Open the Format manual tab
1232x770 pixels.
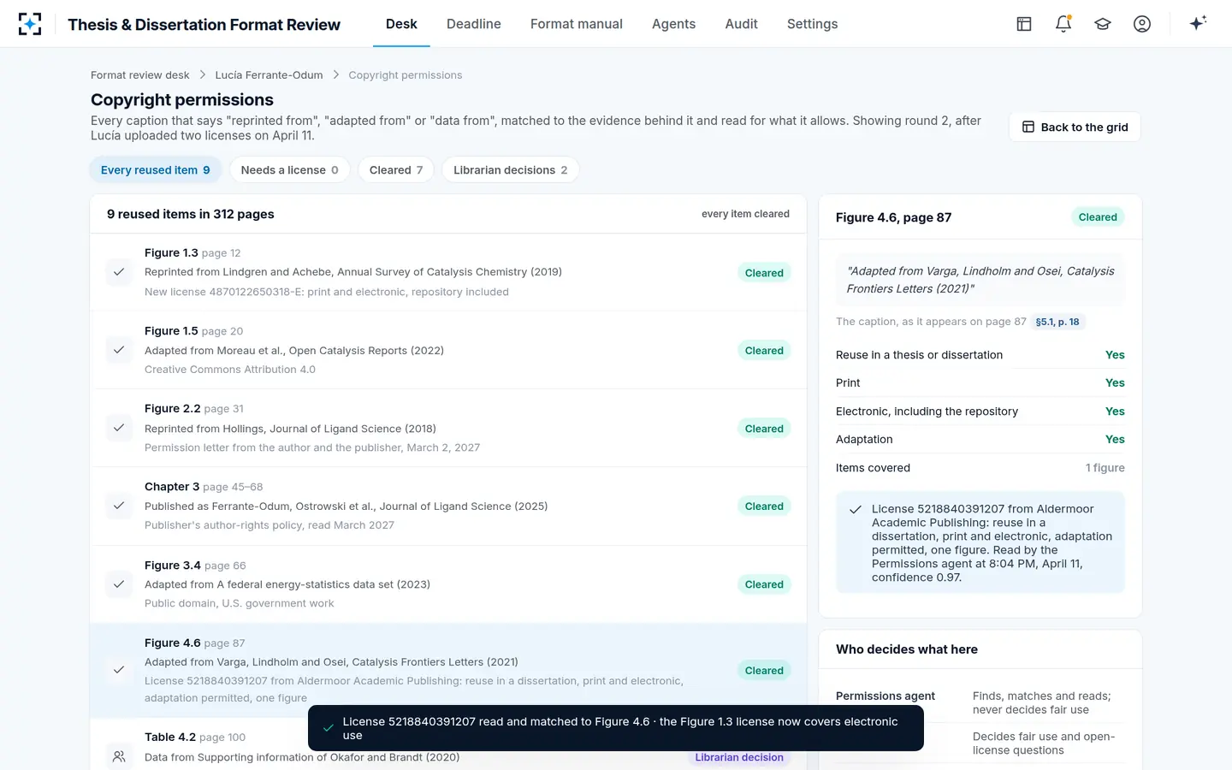577,24
